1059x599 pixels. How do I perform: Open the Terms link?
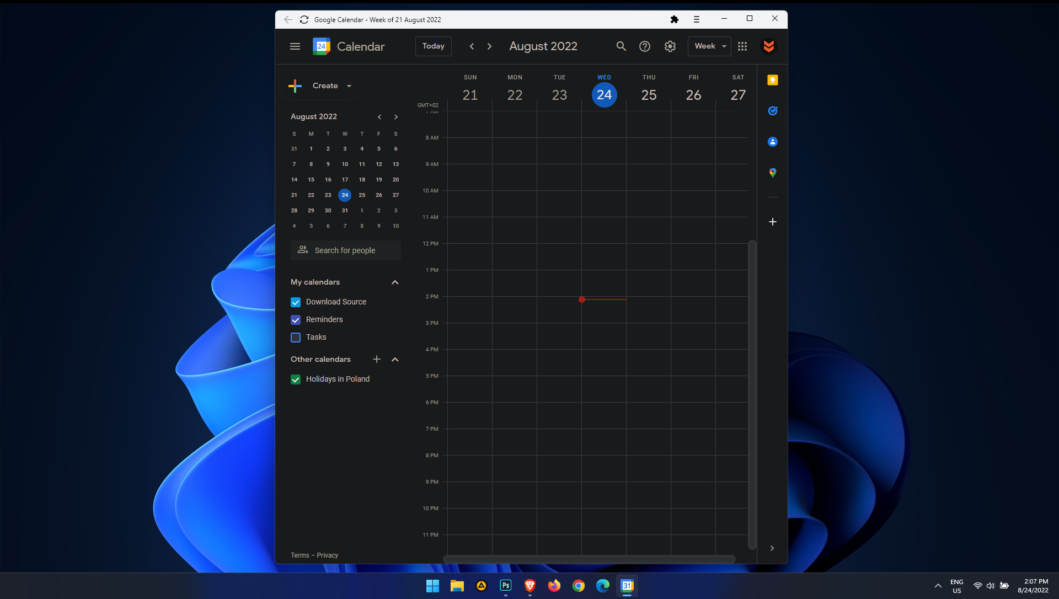click(300, 555)
